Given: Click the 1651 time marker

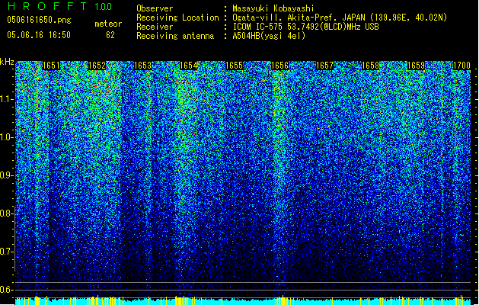Looking at the screenshot, I should click(x=51, y=66).
